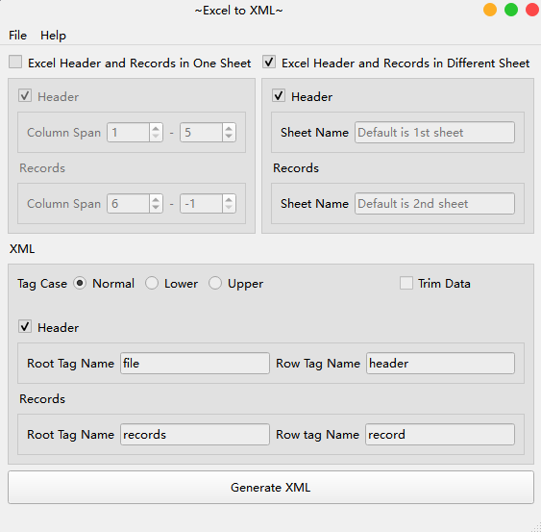Enable Excel Header and Records in One Sheet

15,63
